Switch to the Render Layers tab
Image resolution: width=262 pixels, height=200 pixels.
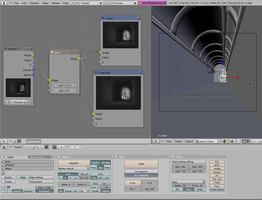point(37,157)
